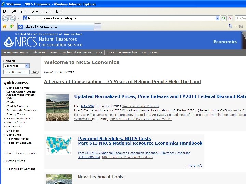This screenshot has height=184, width=246.
Task: Open the New Technical Tools heading link
Action: (x=100, y=177)
